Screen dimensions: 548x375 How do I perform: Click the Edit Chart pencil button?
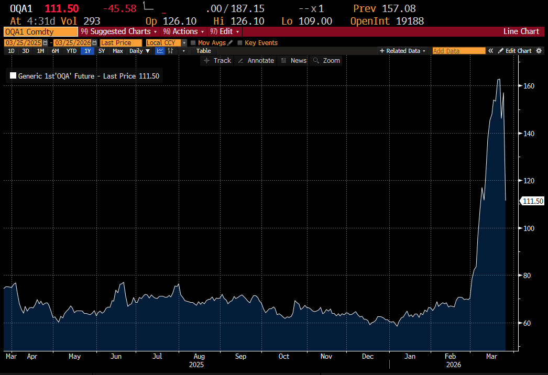coord(515,51)
